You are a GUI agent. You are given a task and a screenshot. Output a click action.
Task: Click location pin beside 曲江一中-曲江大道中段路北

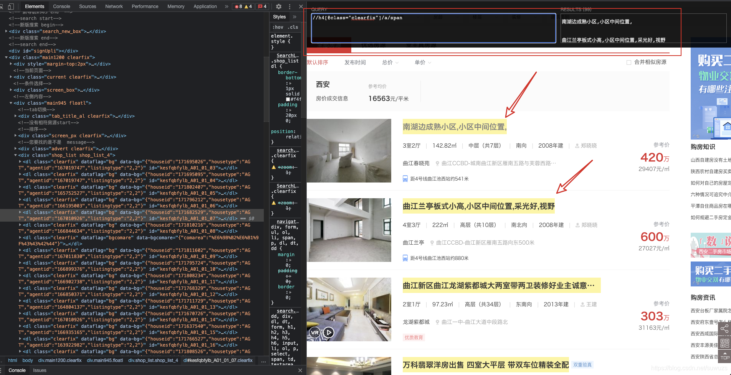pos(437,322)
